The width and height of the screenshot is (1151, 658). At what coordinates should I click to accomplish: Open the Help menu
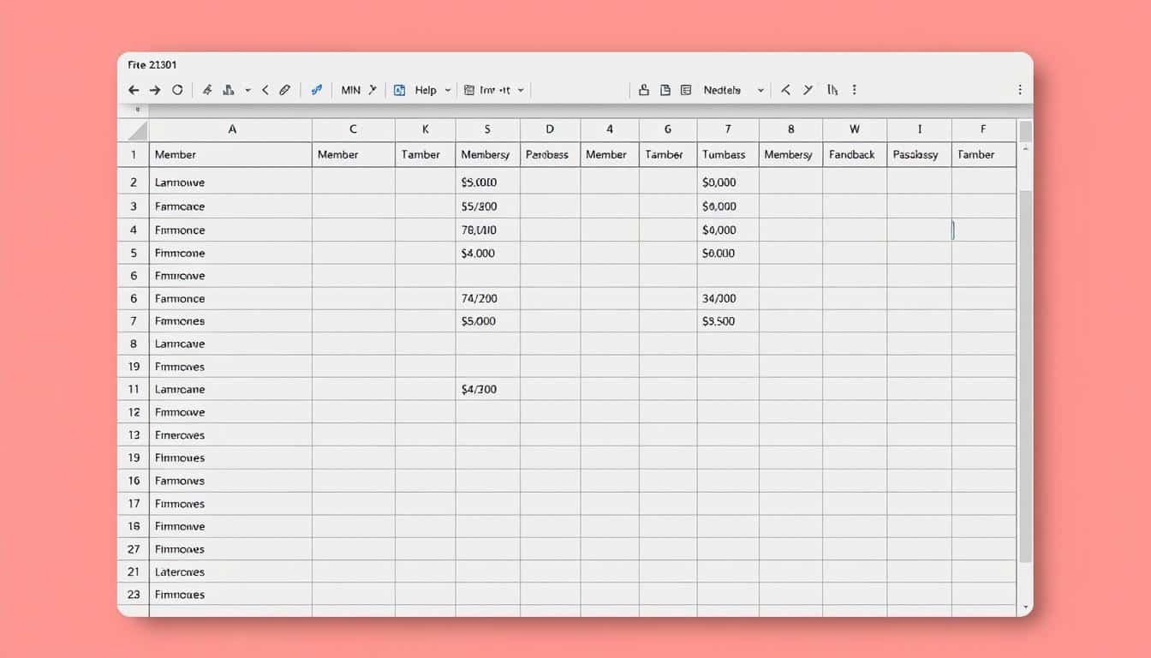(426, 90)
